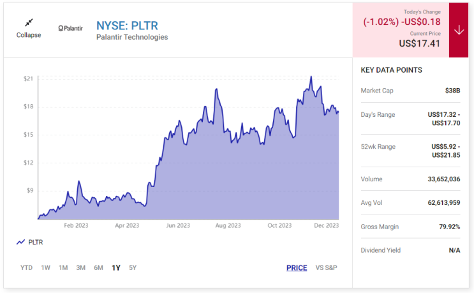
Task: Show the PRICE chart view
Action: click(297, 267)
